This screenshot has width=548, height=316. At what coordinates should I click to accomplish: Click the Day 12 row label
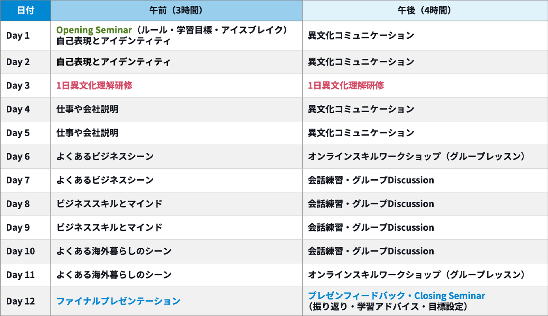coord(20,301)
